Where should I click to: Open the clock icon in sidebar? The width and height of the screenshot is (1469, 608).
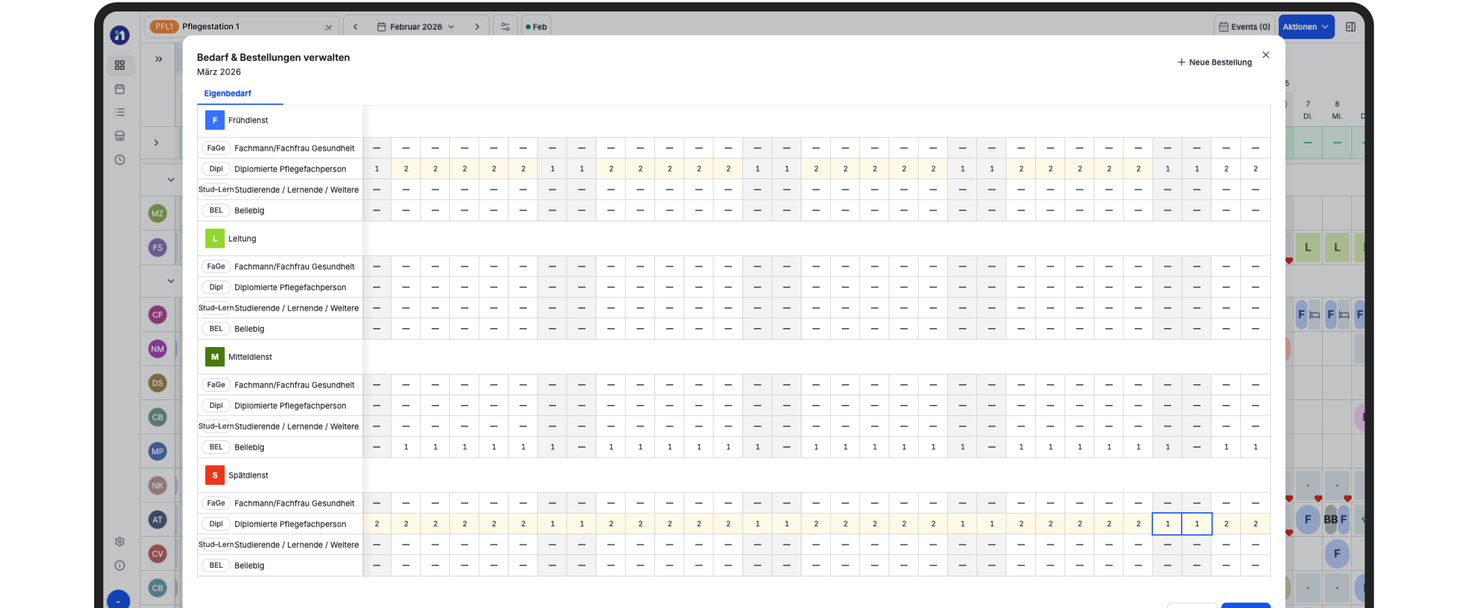pos(119,159)
